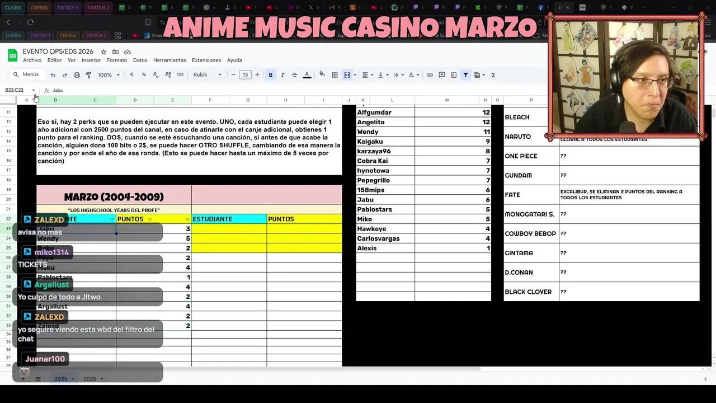The image size is (716, 403).
Task: Check the cloud save status icon
Action: click(128, 51)
